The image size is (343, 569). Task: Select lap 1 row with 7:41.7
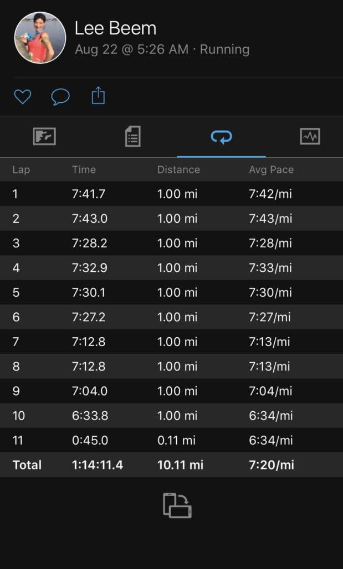click(x=172, y=194)
